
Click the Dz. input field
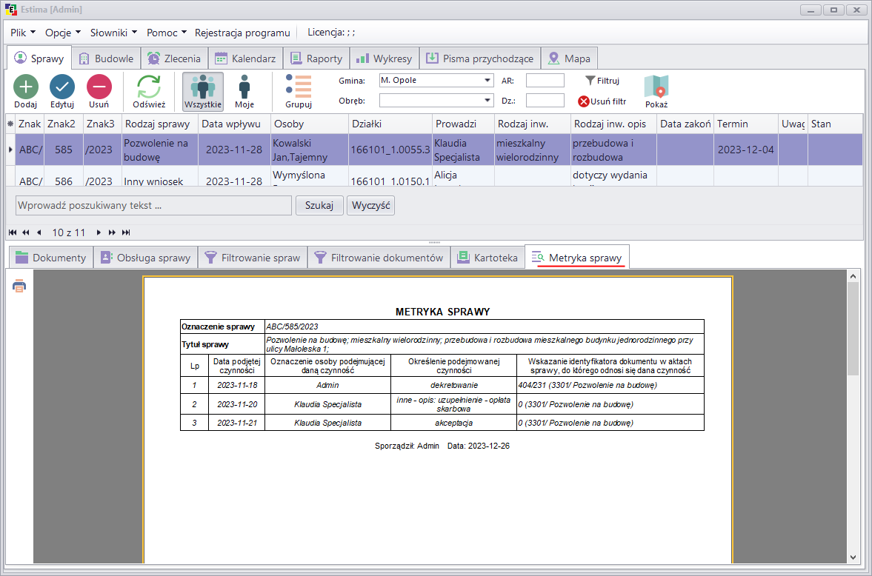(545, 101)
